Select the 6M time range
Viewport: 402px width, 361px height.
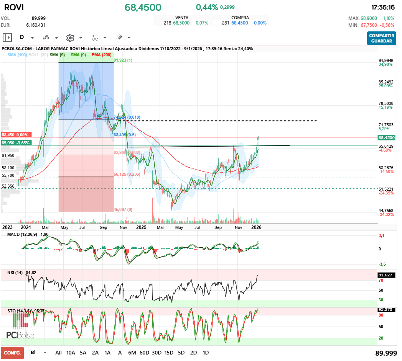click(x=132, y=353)
